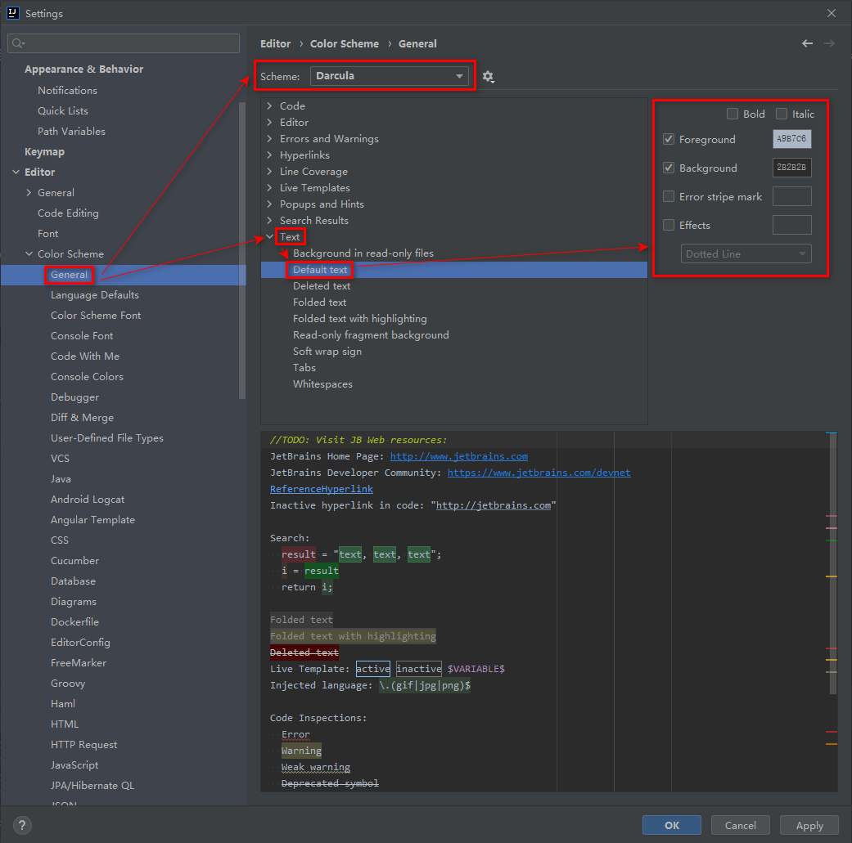Tick the Error stripe mark checkbox
Viewport: 852px width, 843px height.
point(669,196)
